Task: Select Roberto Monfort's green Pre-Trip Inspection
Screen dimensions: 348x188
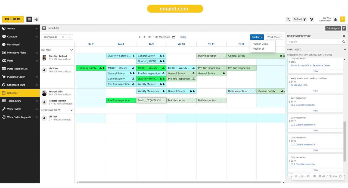Action: [121, 100]
